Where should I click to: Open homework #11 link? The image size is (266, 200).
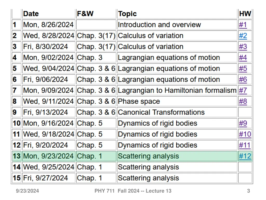pyautogui.click(x=245, y=145)
